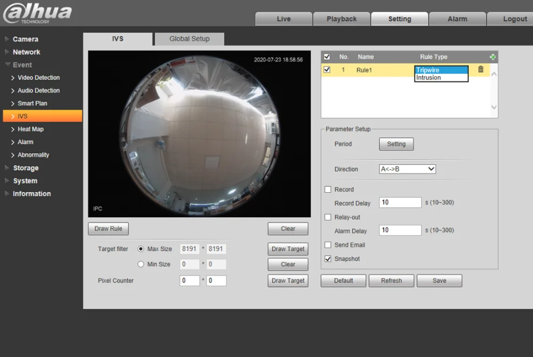This screenshot has height=357, width=533.
Task: Click the Dahua logo
Action: tap(37, 13)
